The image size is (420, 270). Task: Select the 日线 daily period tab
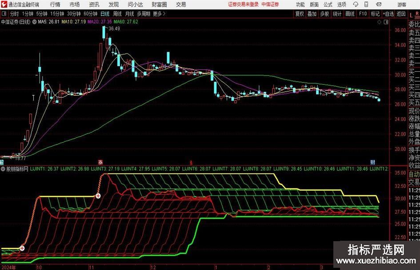[x=105, y=14]
